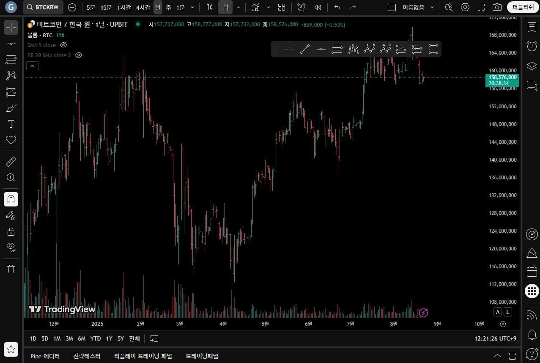Open the go-to-date calendar icon

coord(154,338)
